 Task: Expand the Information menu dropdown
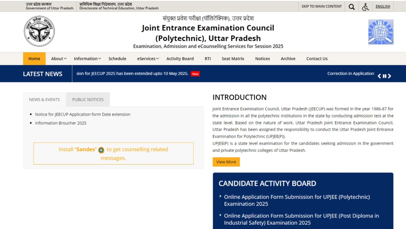[x=87, y=59]
